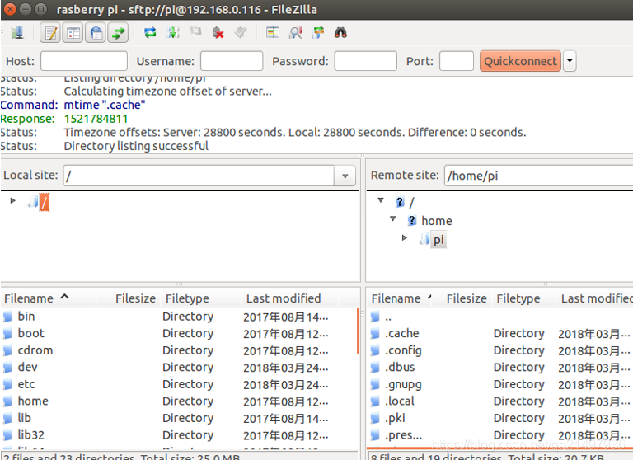Image resolution: width=633 pixels, height=460 pixels.
Task: Select remote .local directory
Action: tap(499, 401)
